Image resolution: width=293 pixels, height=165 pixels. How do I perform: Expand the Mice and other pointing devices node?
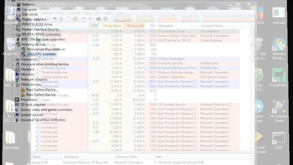tap(13, 65)
